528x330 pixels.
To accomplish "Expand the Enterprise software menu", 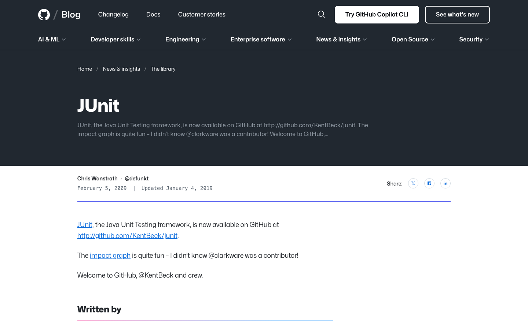I will 261,39.
